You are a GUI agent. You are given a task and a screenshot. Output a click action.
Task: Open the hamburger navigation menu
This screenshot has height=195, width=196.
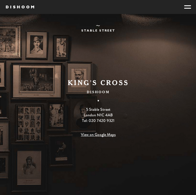pos(187,7)
